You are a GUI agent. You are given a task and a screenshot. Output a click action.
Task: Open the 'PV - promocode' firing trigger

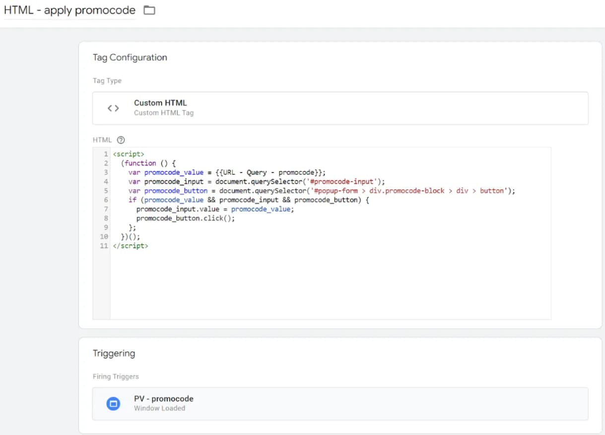340,403
